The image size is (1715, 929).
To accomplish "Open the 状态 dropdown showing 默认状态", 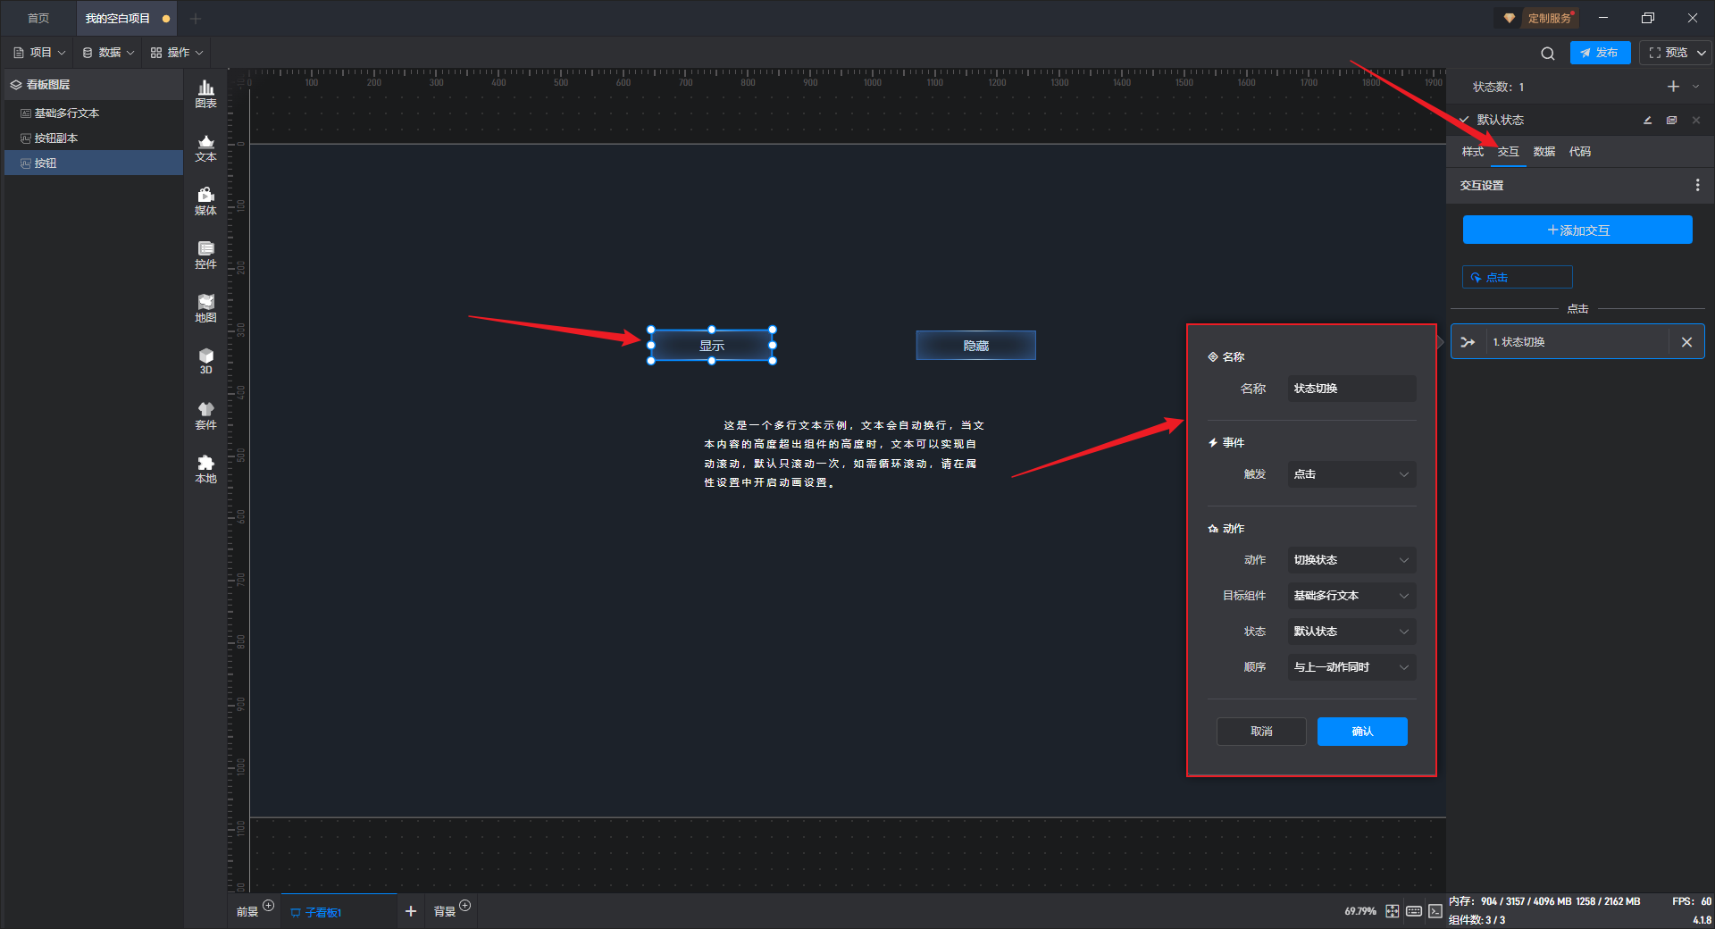I will tap(1351, 632).
